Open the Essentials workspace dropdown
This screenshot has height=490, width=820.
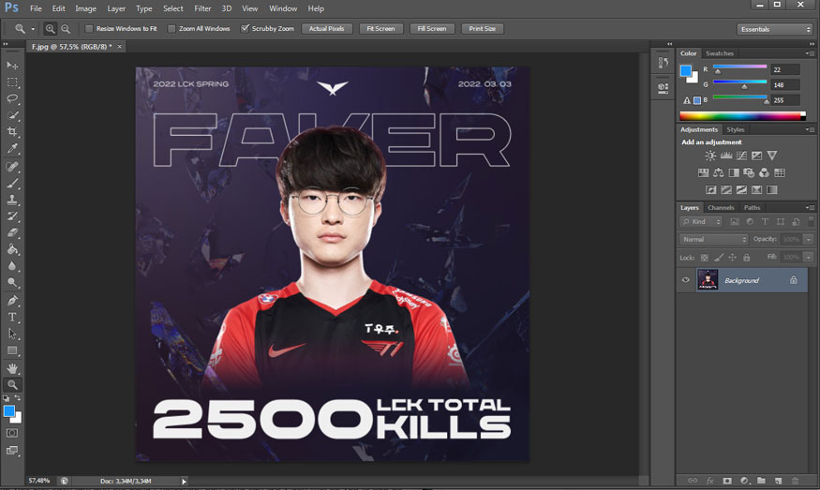(x=774, y=29)
